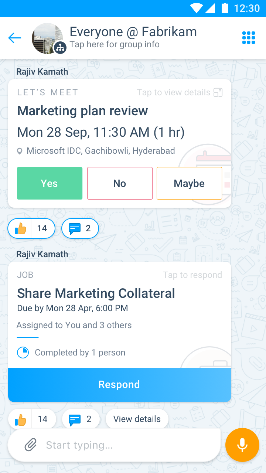Viewport: 266px width, 473px height.
Task: Like the Marketing plan review card
Action: (x=21, y=228)
